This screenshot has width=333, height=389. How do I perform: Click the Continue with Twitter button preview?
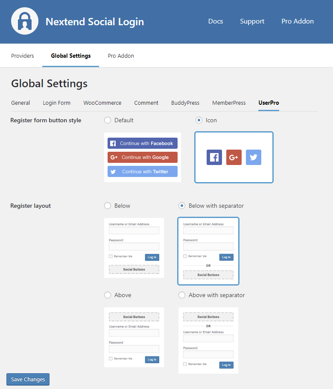pos(143,171)
